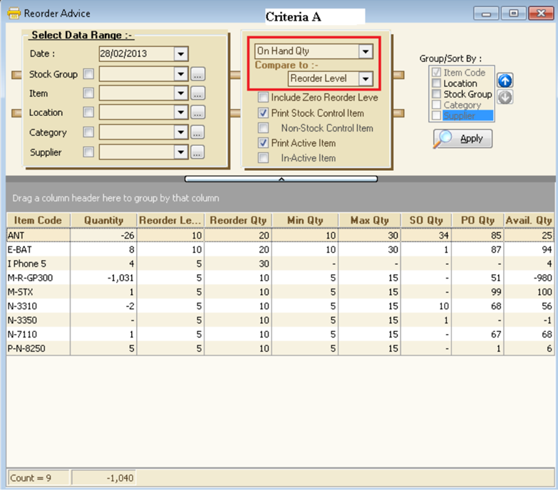
Task: Open the Supplier browse ellipsis button
Action: (x=197, y=152)
